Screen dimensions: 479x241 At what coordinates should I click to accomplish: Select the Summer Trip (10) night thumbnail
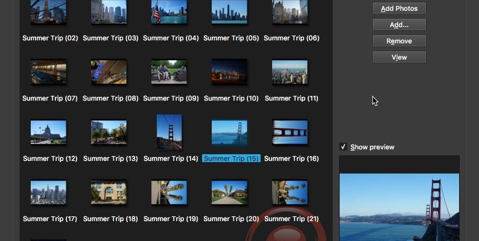click(x=229, y=72)
